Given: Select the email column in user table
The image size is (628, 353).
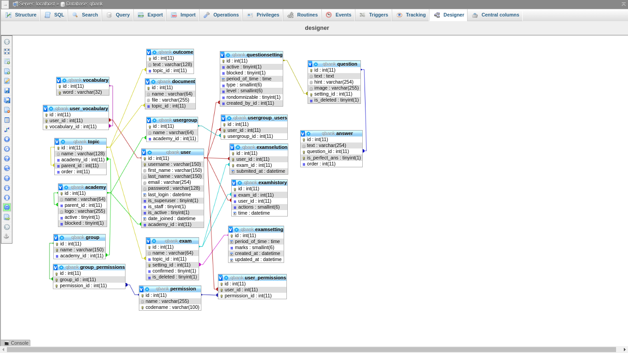Looking at the screenshot, I should click(x=169, y=182).
